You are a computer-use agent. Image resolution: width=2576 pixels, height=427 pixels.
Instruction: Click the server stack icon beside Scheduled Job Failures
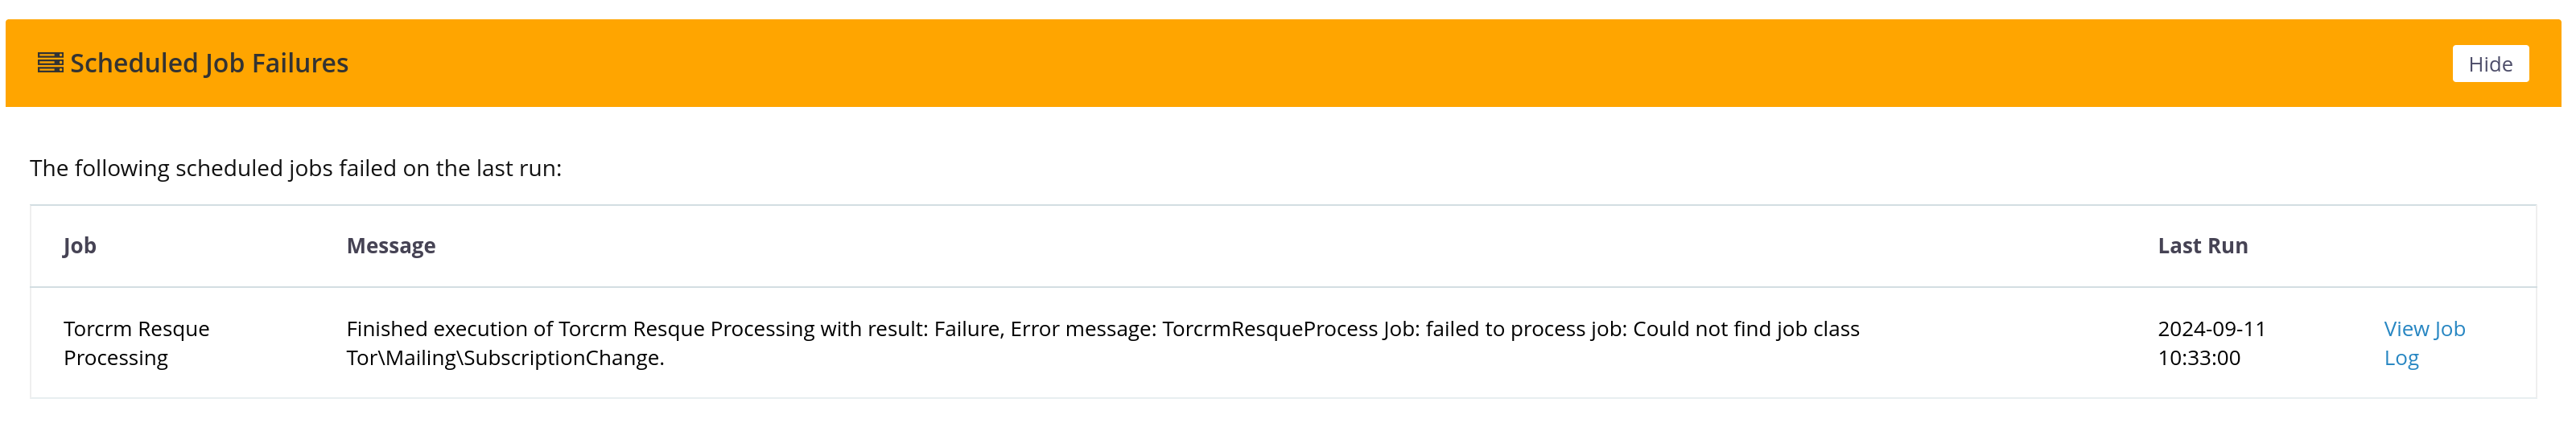(50, 63)
